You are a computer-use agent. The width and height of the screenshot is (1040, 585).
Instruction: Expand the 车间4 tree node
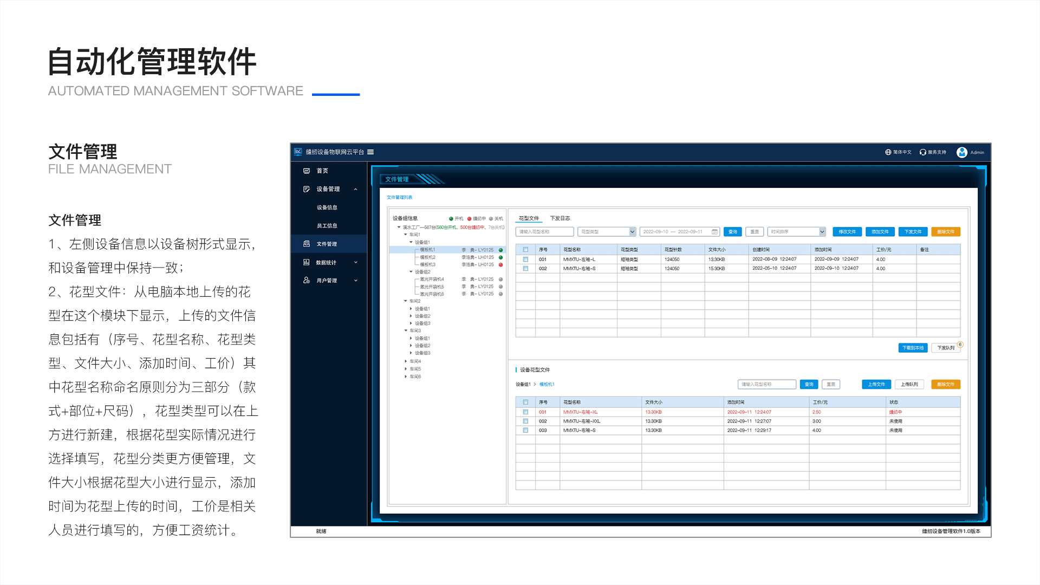(x=406, y=361)
